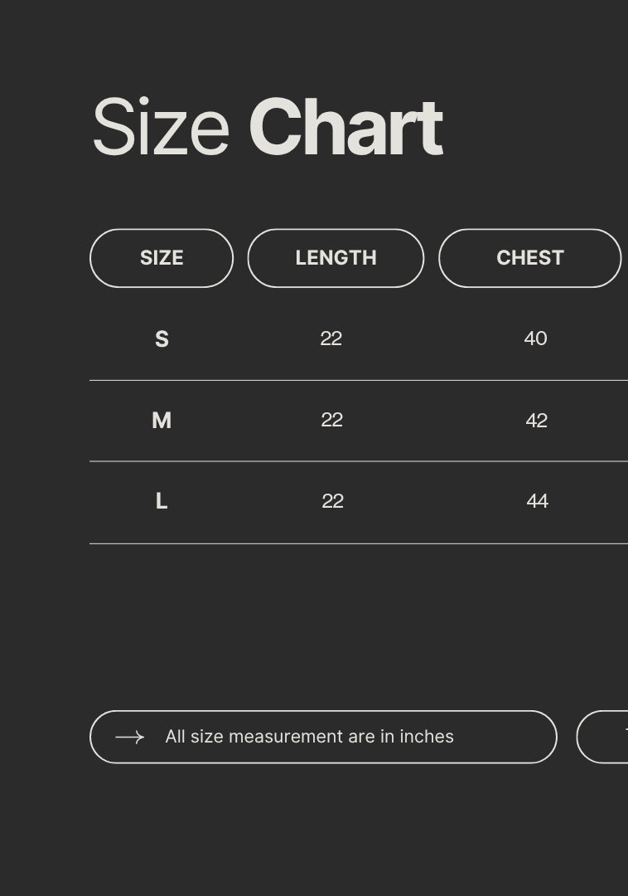Click the cut-off pill right of the inches note
628x896 pixels.
[603, 737]
